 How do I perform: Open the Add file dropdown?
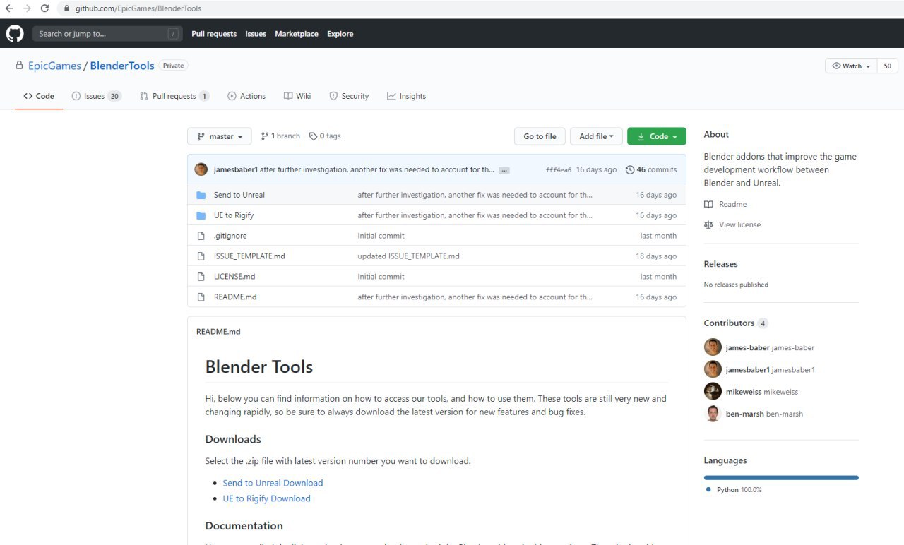(597, 136)
